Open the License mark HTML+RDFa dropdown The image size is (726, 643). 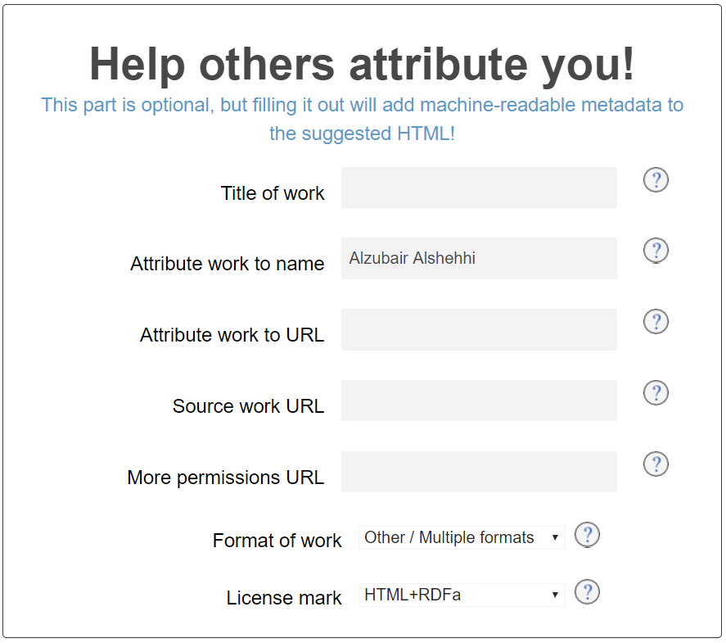coord(462,595)
